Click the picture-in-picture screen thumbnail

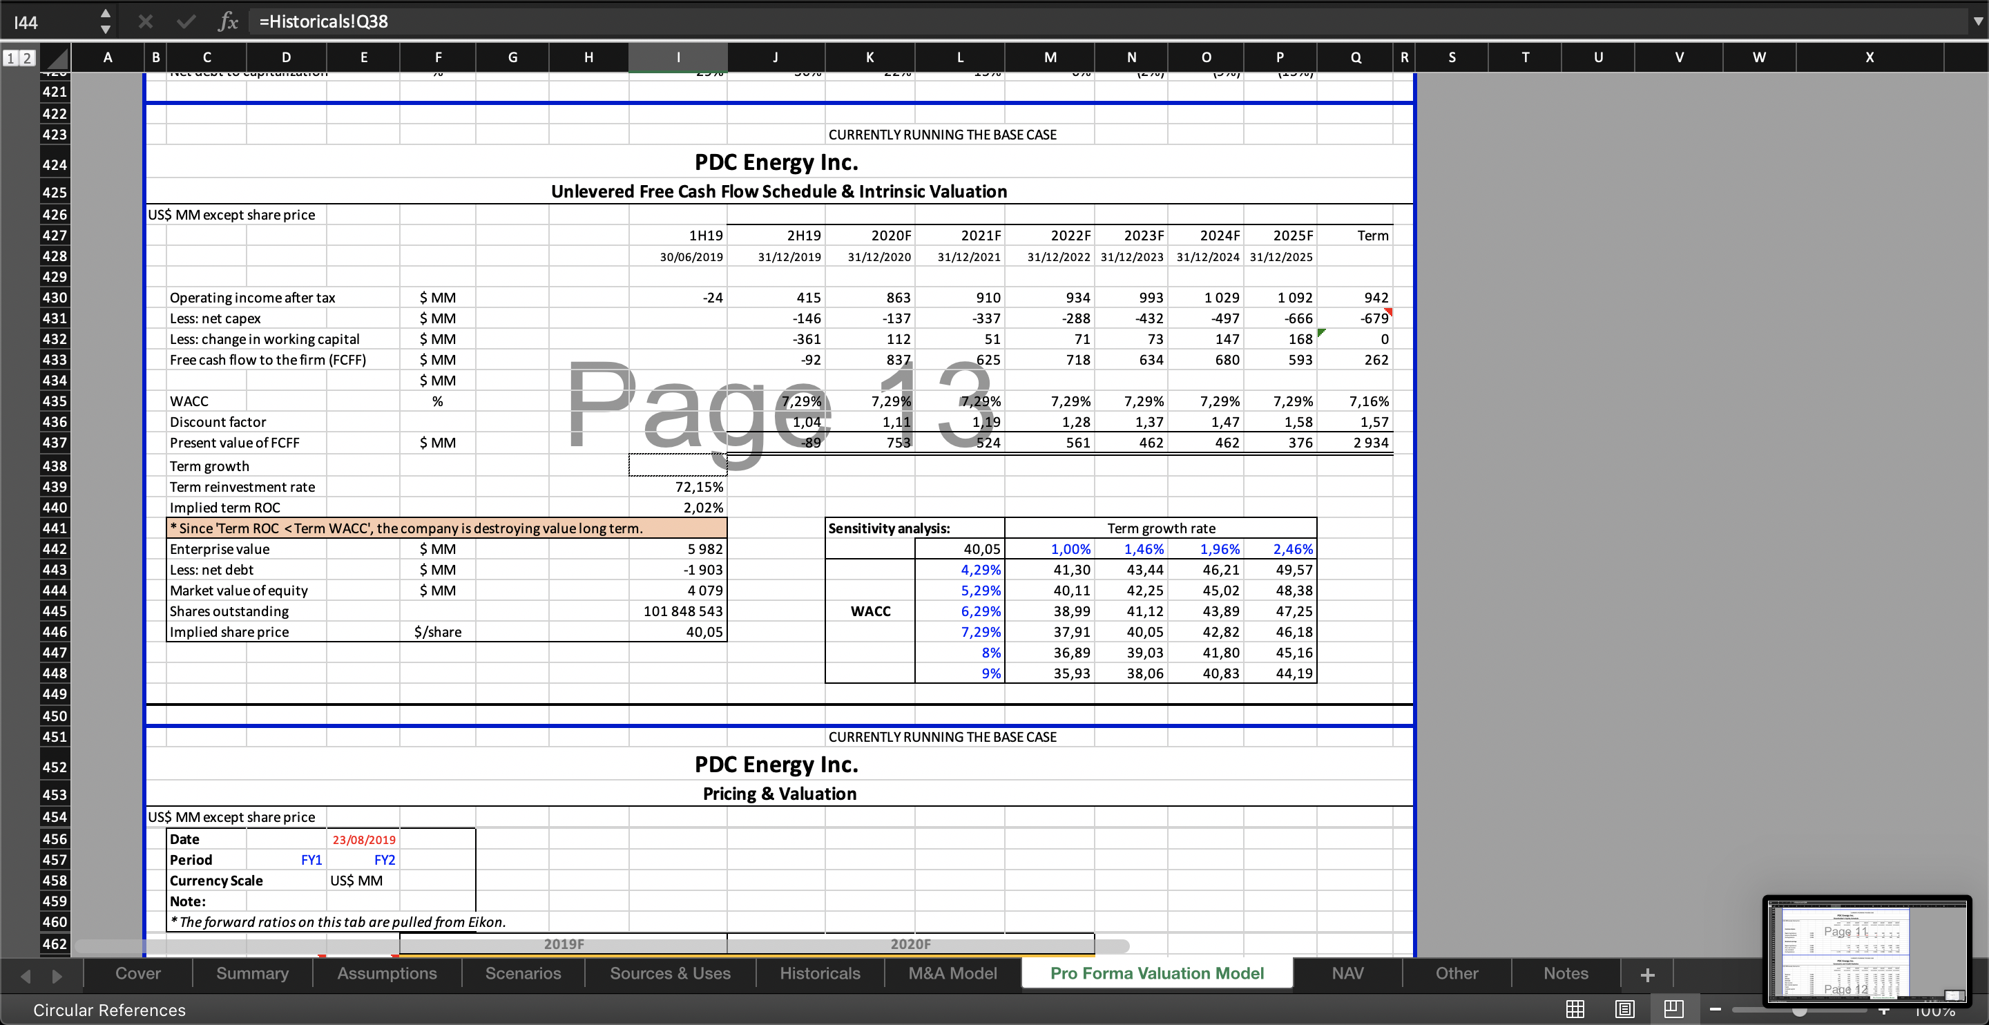(x=1867, y=952)
